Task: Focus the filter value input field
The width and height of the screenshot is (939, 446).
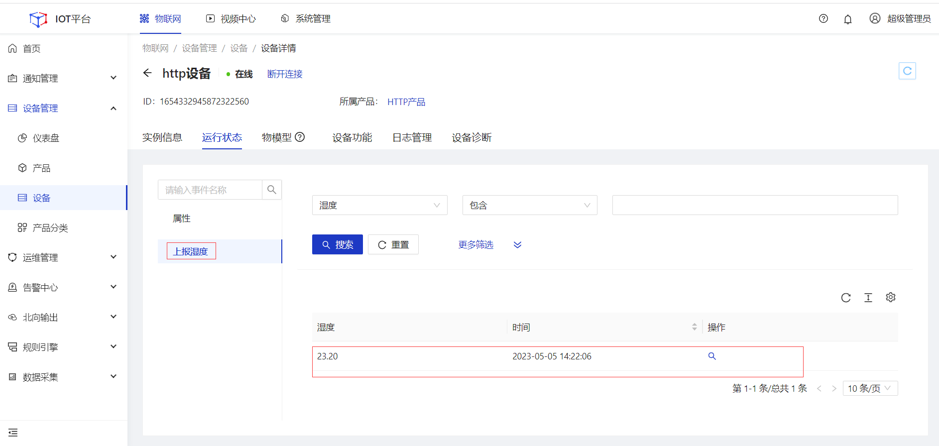Action: pos(755,205)
